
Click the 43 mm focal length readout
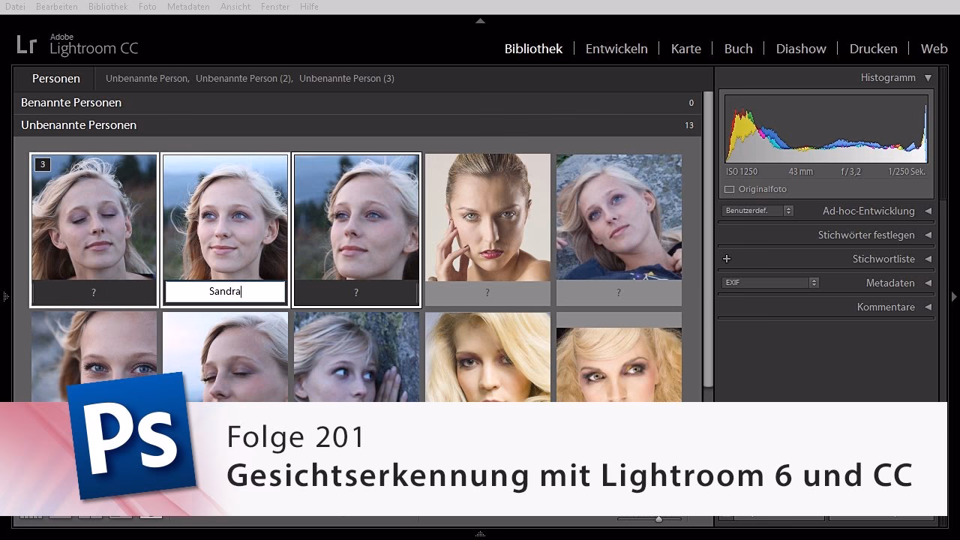point(800,172)
